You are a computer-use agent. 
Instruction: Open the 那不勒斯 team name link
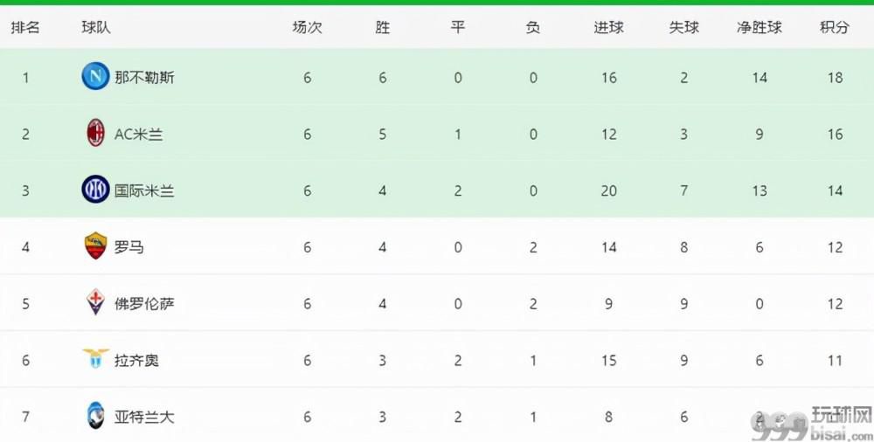pyautogui.click(x=144, y=78)
